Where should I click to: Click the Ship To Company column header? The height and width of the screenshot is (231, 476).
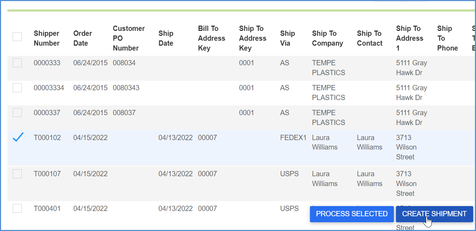point(328,38)
